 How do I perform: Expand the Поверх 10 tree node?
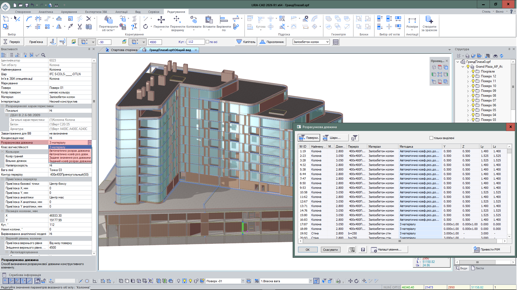(x=468, y=86)
